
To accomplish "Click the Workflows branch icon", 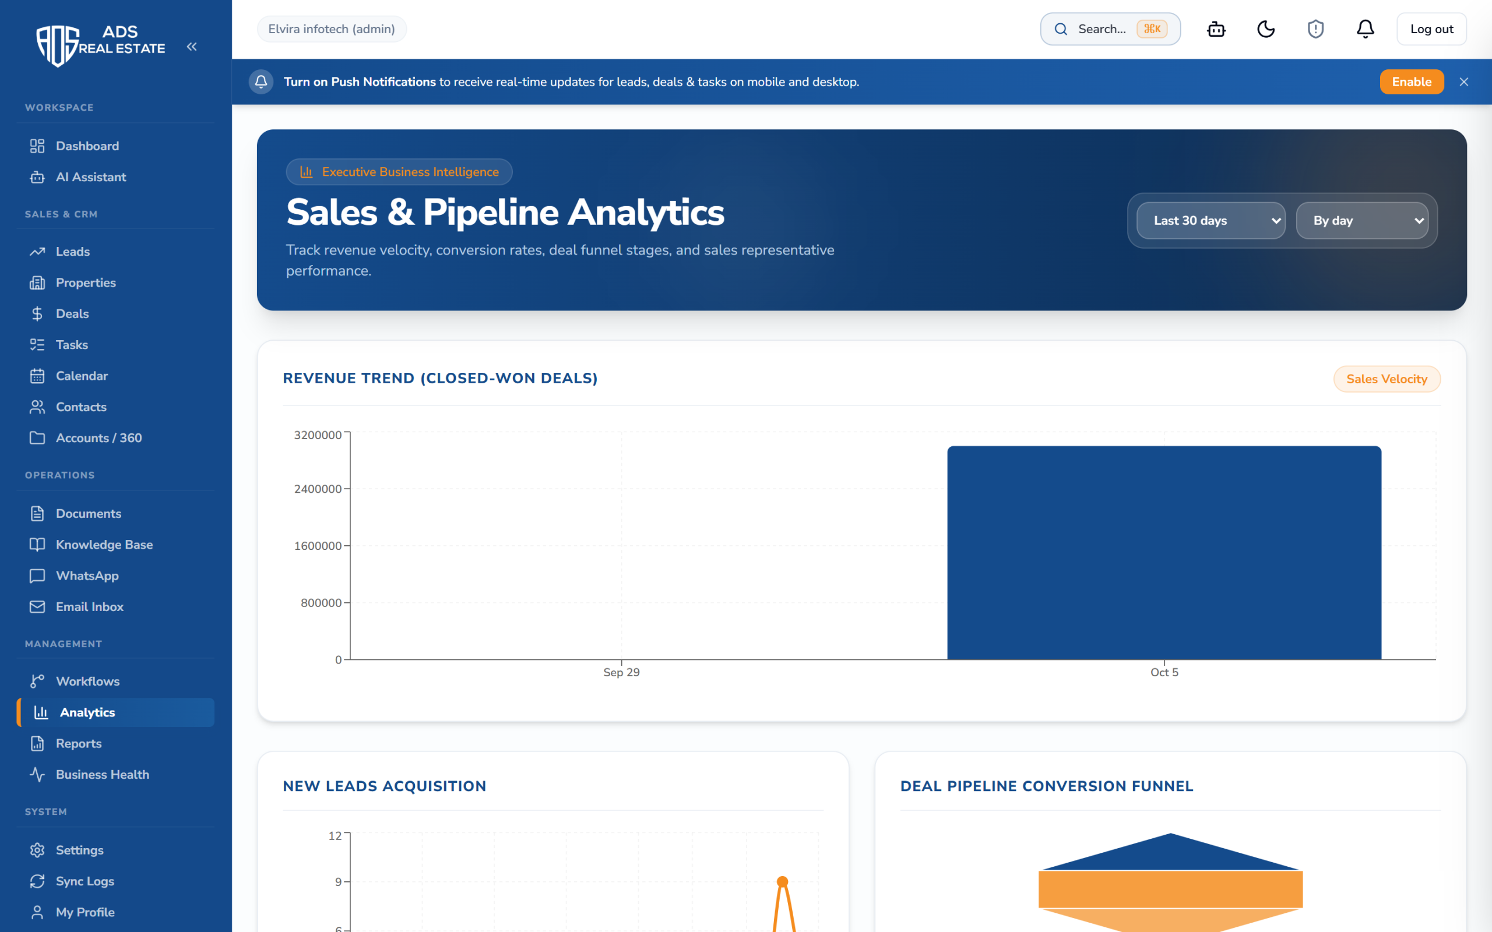I will [37, 681].
